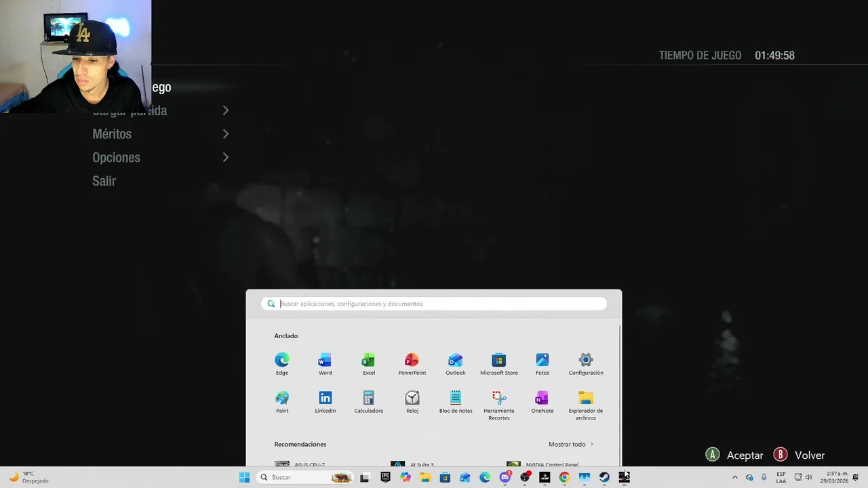Open the yellow File Explorer folder icon on the taskbar

pyautogui.click(x=425, y=477)
